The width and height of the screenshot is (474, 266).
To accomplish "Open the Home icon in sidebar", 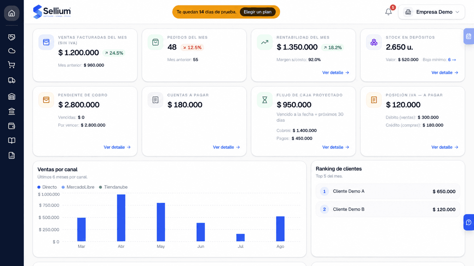I will [11, 13].
